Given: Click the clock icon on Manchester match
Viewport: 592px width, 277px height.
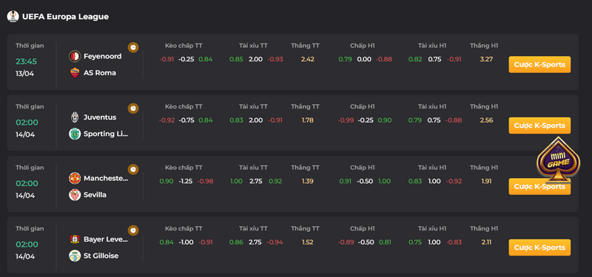Looking at the screenshot, I should click(133, 170).
